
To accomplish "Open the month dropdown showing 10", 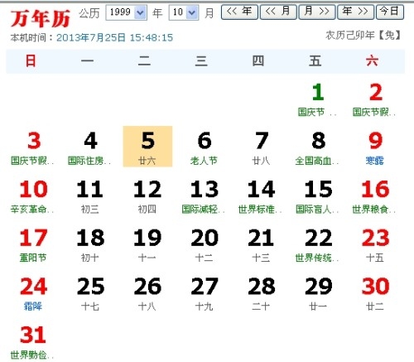I will click(x=184, y=12).
